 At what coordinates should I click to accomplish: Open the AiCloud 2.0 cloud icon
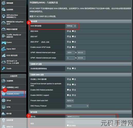tap(4, 62)
